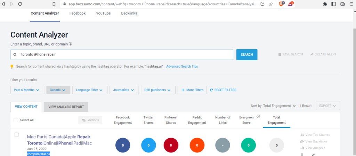Click the Actions button
Viewport: 356px width, 156px height.
click(90, 120)
